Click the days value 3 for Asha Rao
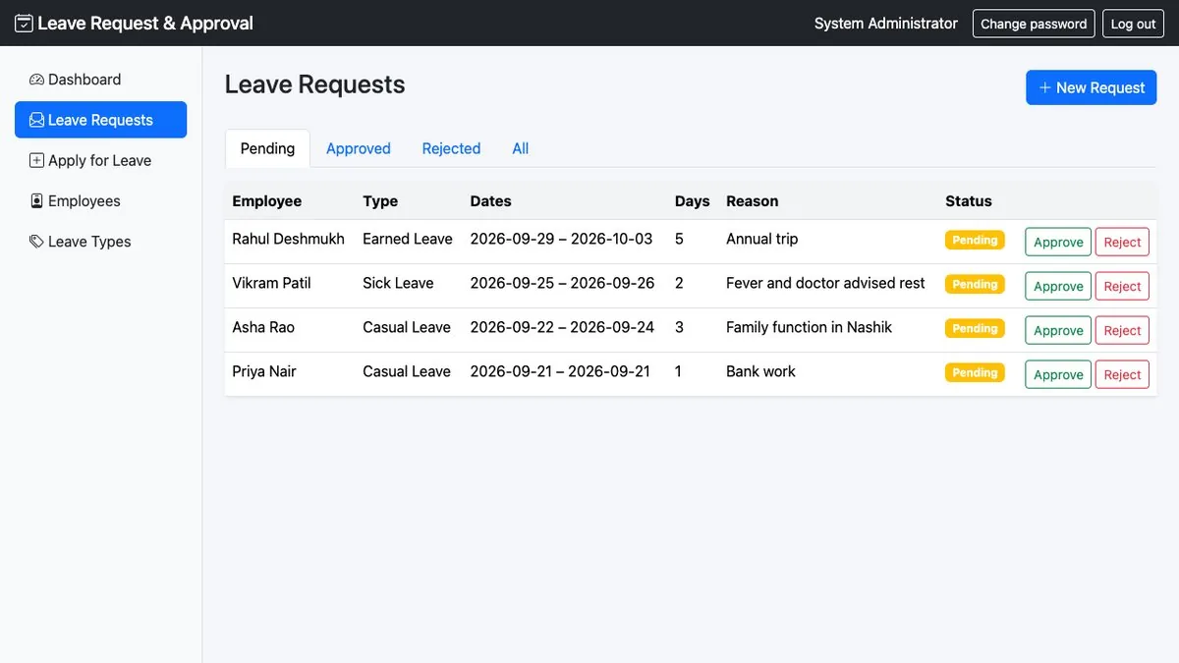This screenshot has width=1179, height=663. pos(679,327)
